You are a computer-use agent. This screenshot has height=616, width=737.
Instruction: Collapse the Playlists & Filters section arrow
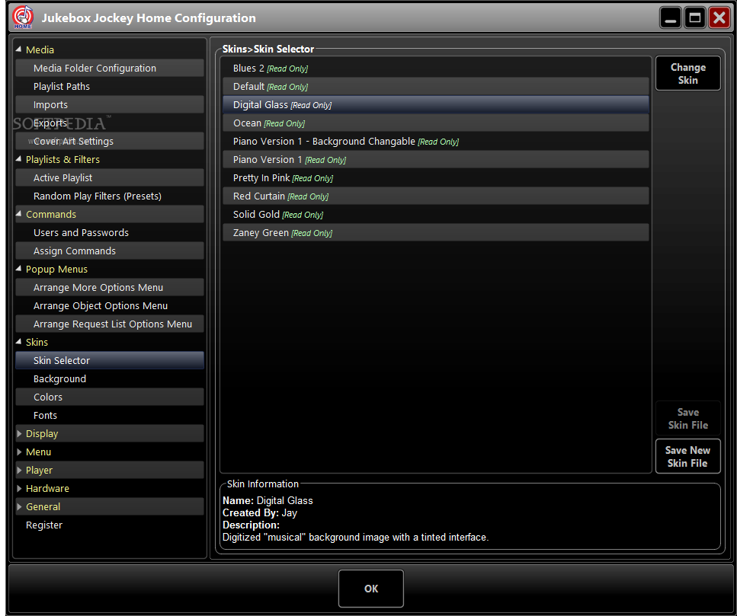click(x=19, y=159)
